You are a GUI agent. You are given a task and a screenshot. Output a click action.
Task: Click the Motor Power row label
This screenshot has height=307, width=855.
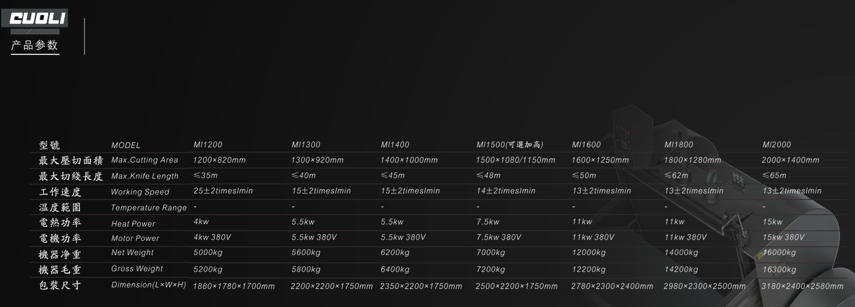pos(135,238)
